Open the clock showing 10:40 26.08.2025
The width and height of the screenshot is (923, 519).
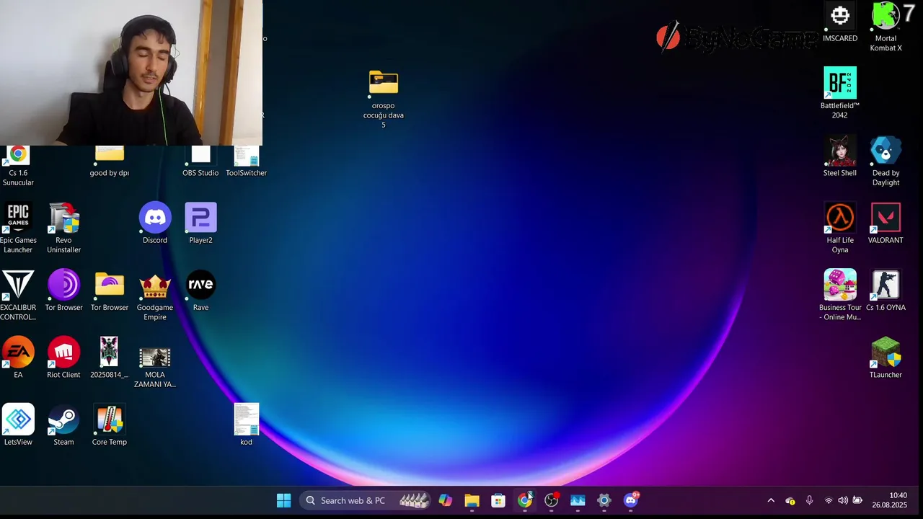point(889,500)
